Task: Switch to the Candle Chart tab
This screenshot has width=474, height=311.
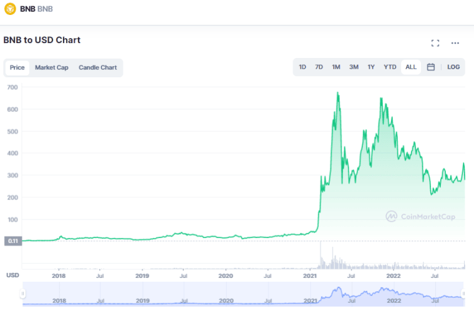Action: point(98,68)
